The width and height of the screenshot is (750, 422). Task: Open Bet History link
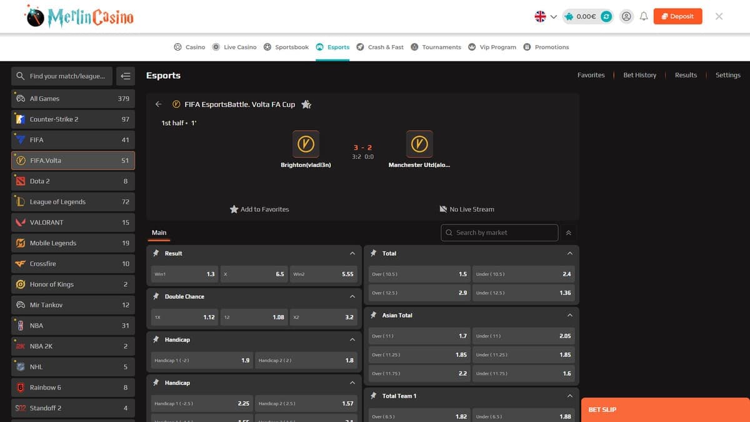click(x=639, y=75)
